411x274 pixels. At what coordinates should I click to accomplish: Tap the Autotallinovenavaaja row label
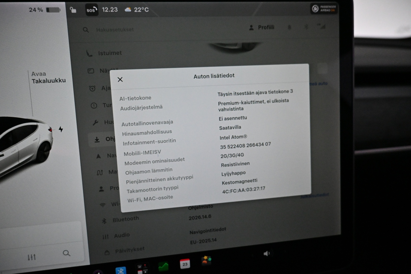tap(147, 123)
